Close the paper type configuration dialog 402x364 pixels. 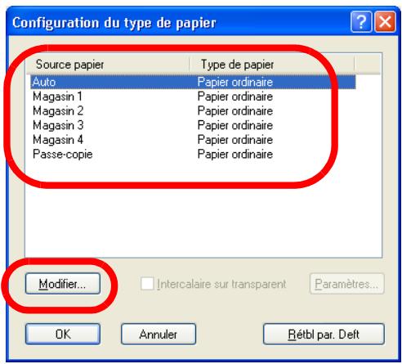[x=385, y=22]
